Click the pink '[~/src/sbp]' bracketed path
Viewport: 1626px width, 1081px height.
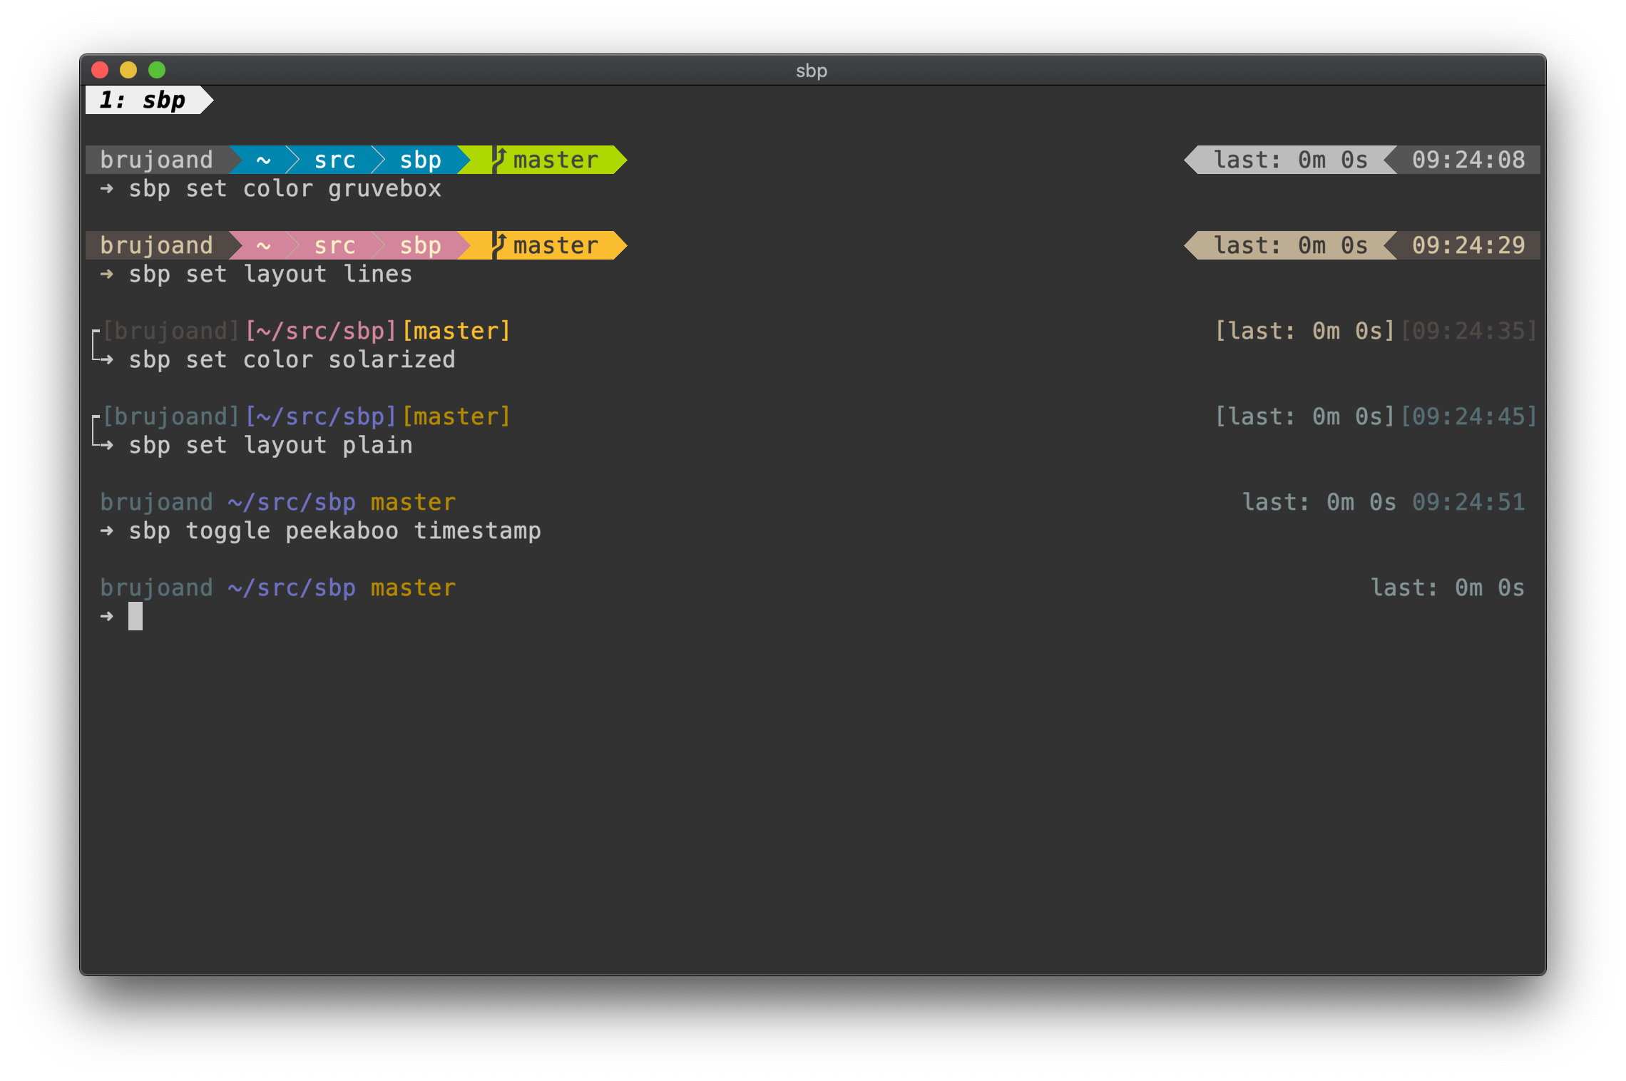[320, 331]
